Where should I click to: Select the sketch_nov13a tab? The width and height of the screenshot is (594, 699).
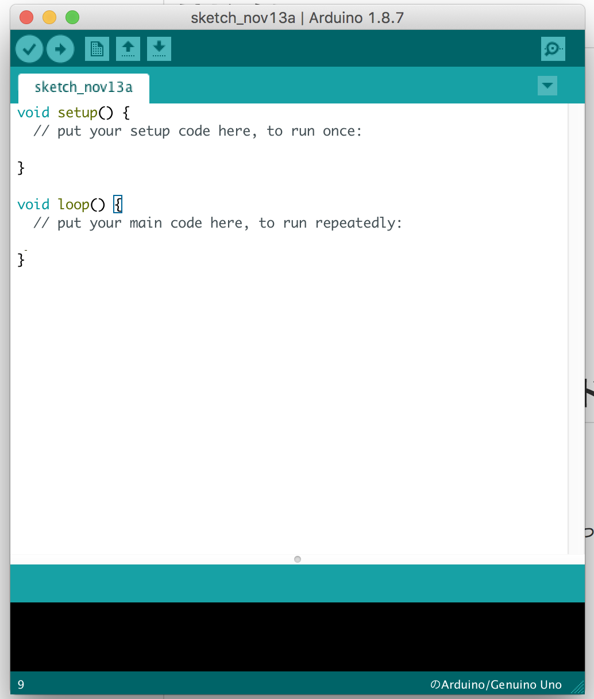pyautogui.click(x=83, y=87)
